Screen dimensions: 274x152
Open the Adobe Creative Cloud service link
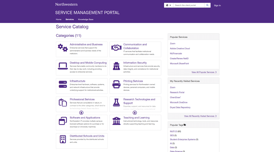coord(180,48)
